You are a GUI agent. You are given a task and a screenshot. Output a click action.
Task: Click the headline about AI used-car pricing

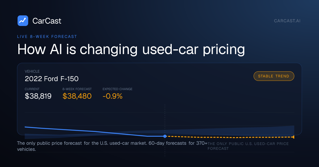(131, 50)
